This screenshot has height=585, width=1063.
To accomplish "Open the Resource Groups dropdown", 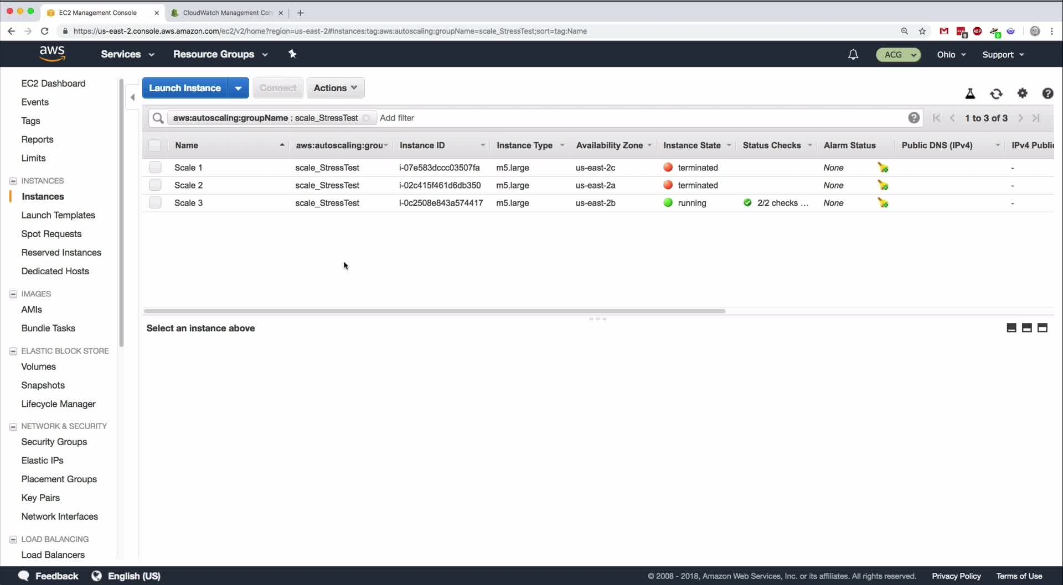I will [220, 54].
